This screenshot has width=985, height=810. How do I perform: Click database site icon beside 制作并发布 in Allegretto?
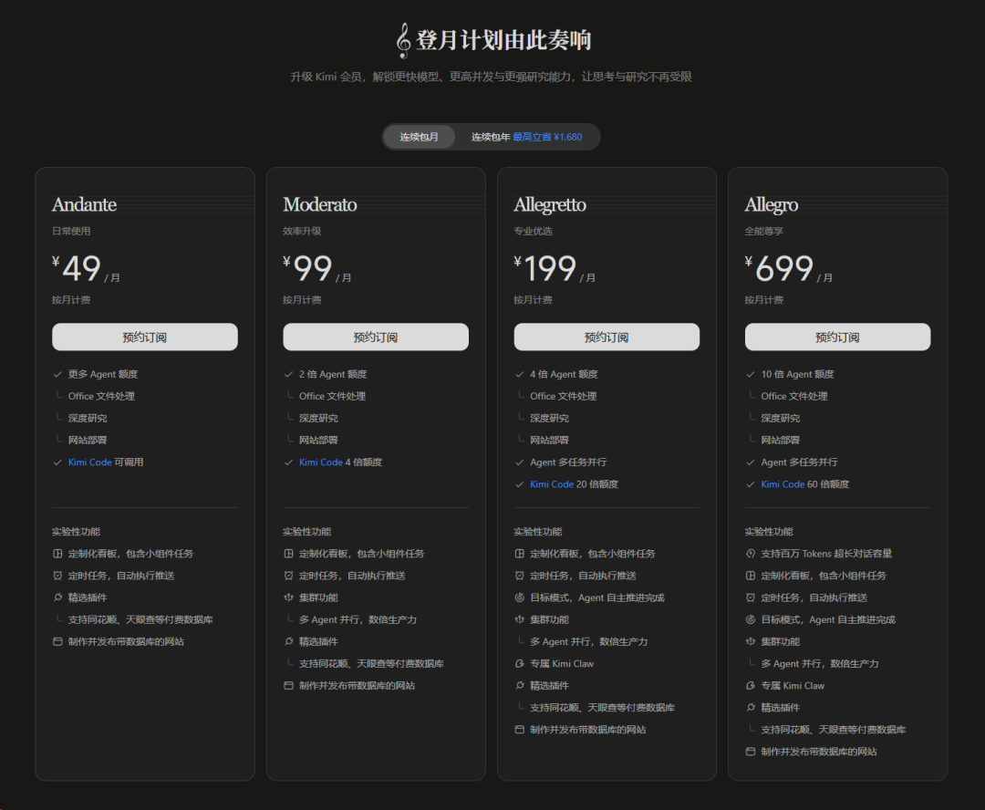[520, 730]
